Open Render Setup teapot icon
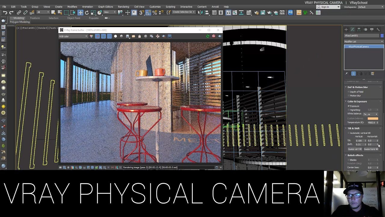Screen dimensions: 385x217 tap(257, 12)
